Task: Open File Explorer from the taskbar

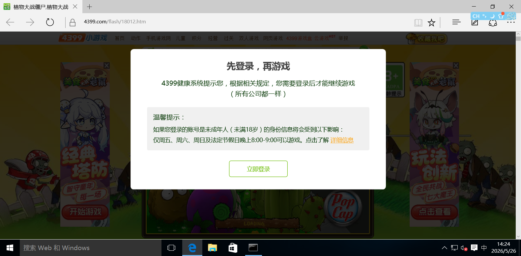Action: [x=212, y=248]
